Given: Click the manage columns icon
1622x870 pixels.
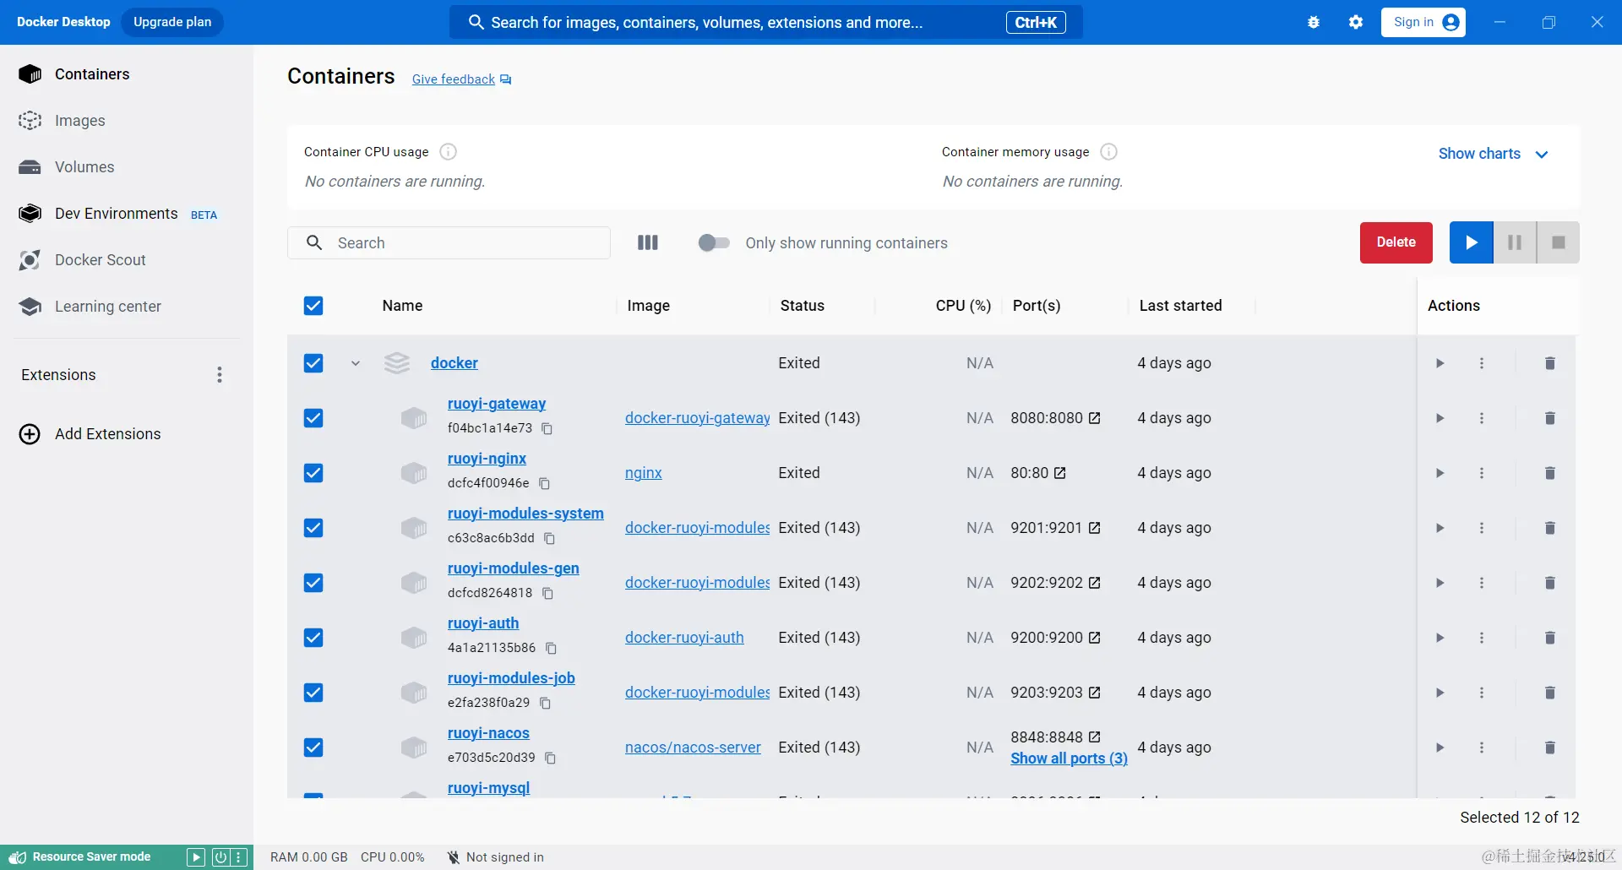Looking at the screenshot, I should (648, 243).
